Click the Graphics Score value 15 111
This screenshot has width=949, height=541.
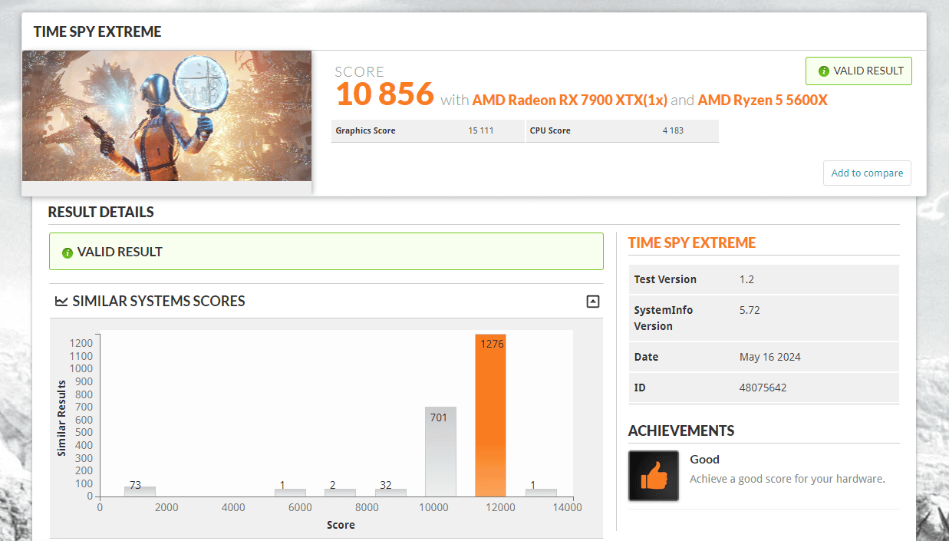coord(481,130)
